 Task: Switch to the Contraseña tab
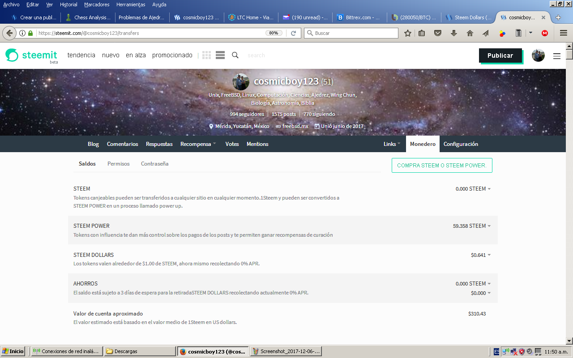tap(154, 164)
